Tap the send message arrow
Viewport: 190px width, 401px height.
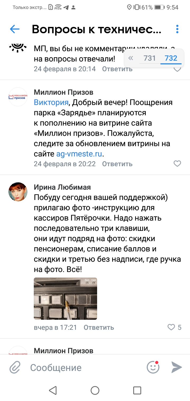(x=177, y=367)
